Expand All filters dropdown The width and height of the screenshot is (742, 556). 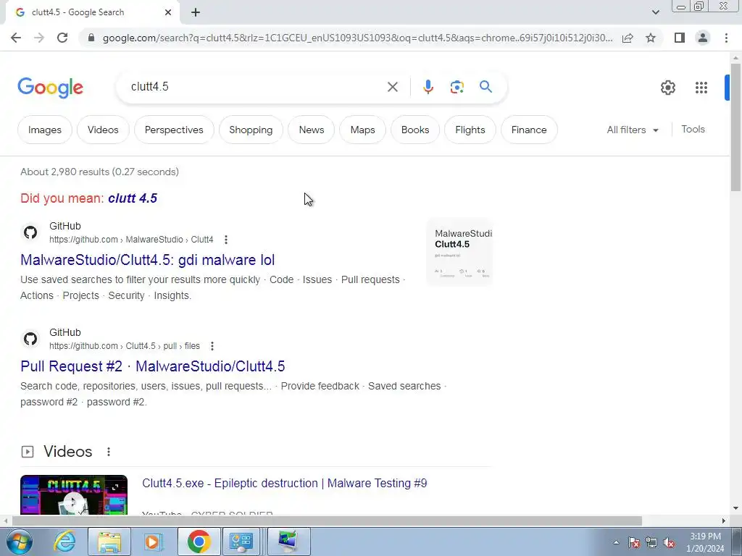tap(633, 130)
